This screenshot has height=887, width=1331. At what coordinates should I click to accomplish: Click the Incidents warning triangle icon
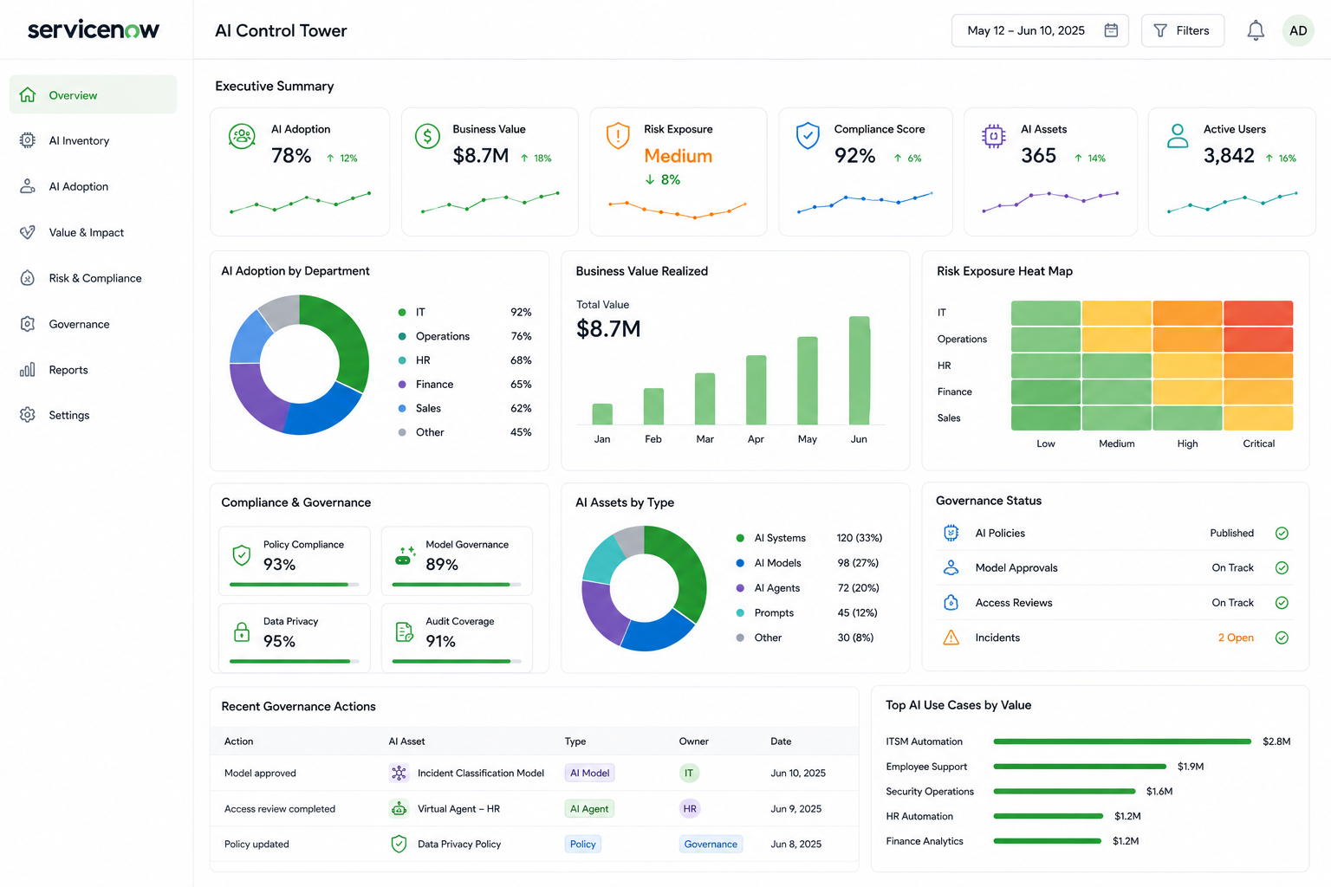click(x=951, y=638)
